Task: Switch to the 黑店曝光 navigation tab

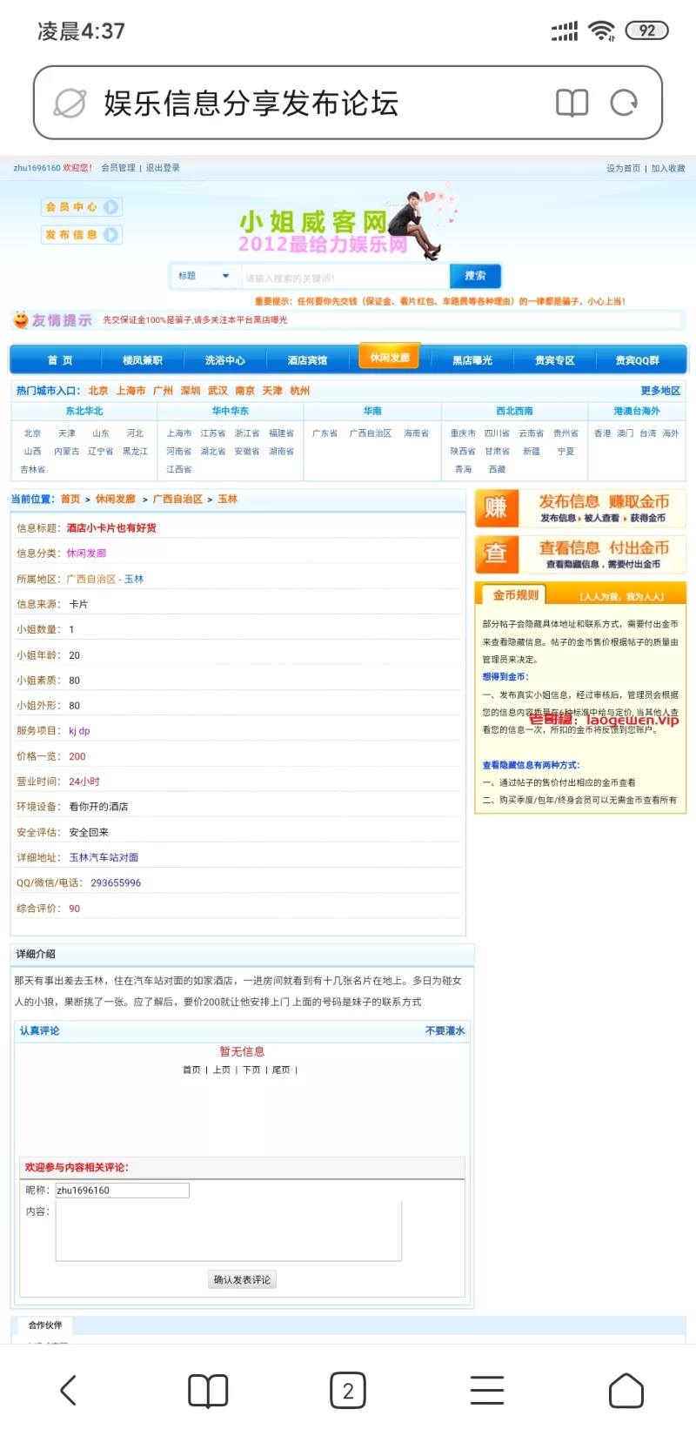Action: click(x=472, y=360)
